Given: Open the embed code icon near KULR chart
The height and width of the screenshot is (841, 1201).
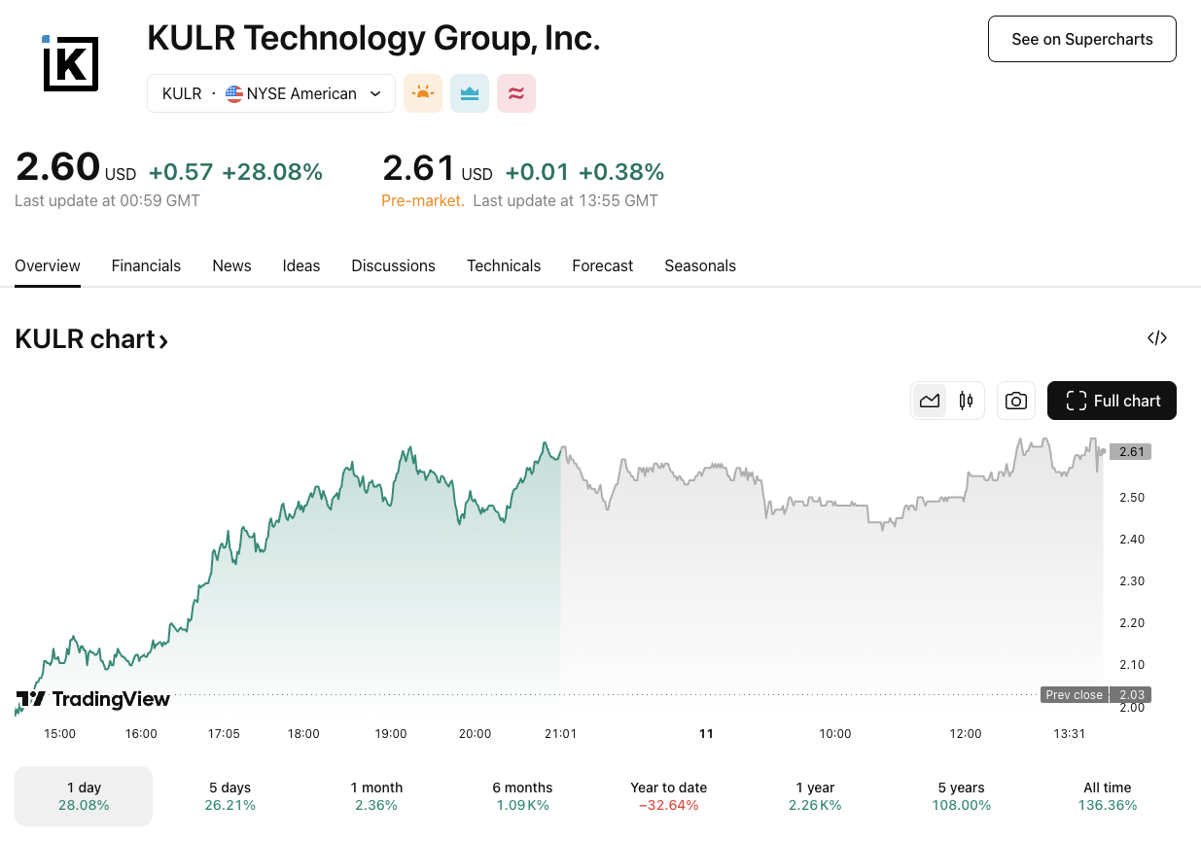Looking at the screenshot, I should (x=1156, y=337).
